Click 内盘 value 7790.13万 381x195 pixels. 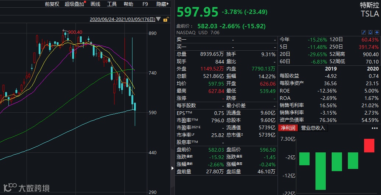pos(264,69)
